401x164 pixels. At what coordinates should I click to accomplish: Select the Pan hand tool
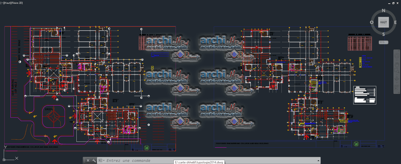[397, 65]
